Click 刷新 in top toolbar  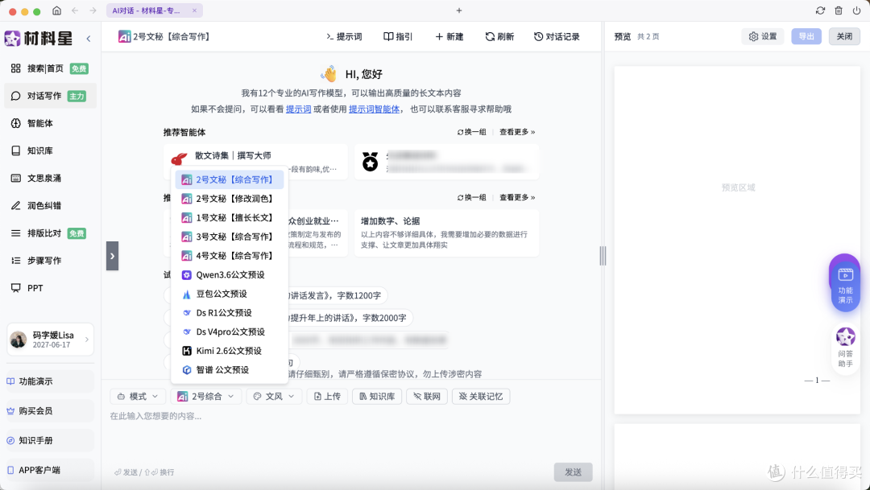[x=499, y=36]
